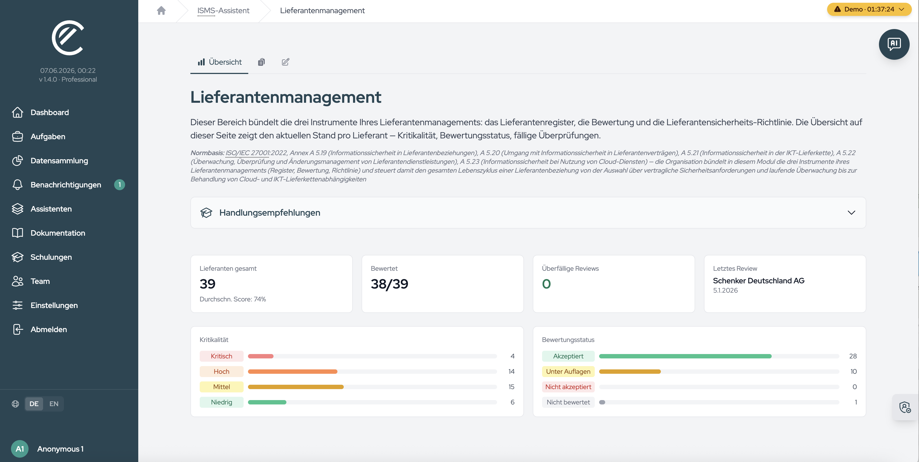Image resolution: width=919 pixels, height=462 pixels.
Task: Click the Mittel criticality label
Action: pos(222,387)
